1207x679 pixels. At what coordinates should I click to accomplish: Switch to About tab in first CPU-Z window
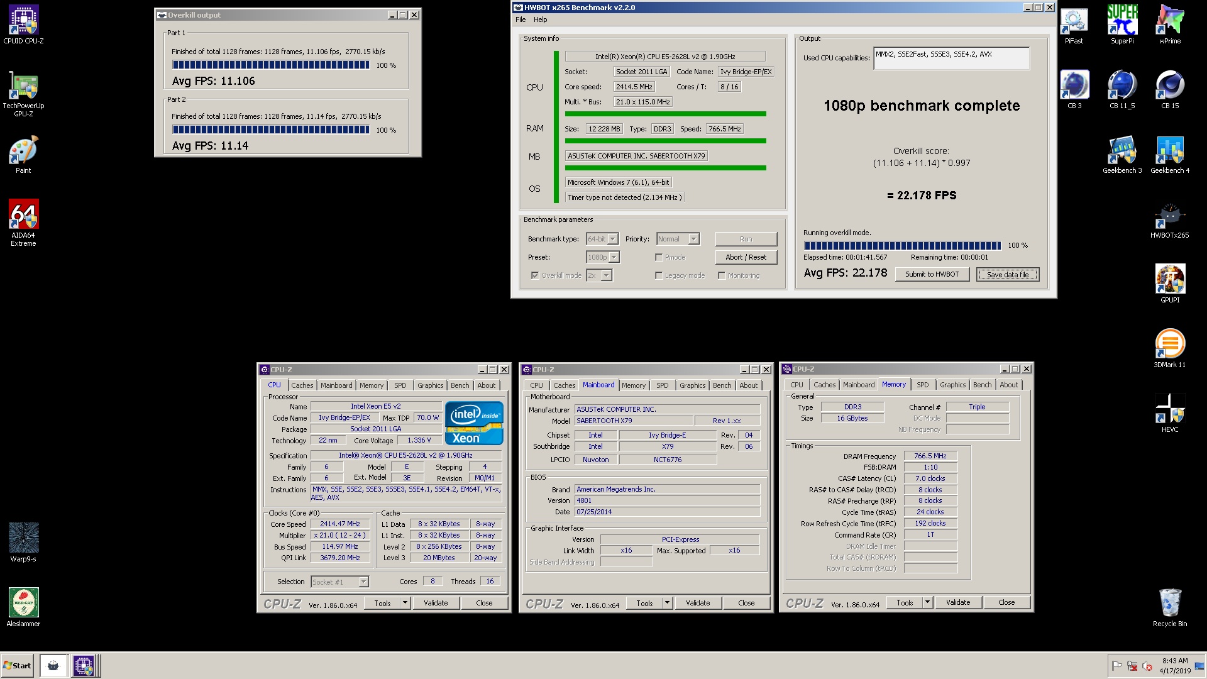tap(486, 385)
